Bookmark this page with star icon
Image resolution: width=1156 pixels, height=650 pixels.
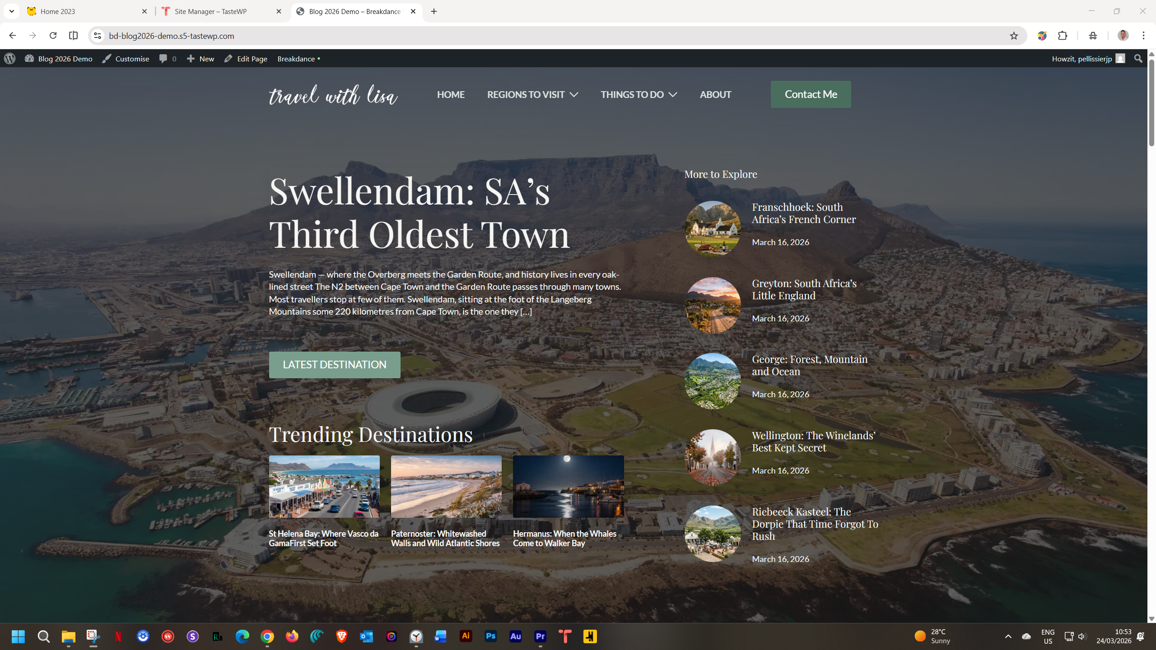tap(1014, 36)
